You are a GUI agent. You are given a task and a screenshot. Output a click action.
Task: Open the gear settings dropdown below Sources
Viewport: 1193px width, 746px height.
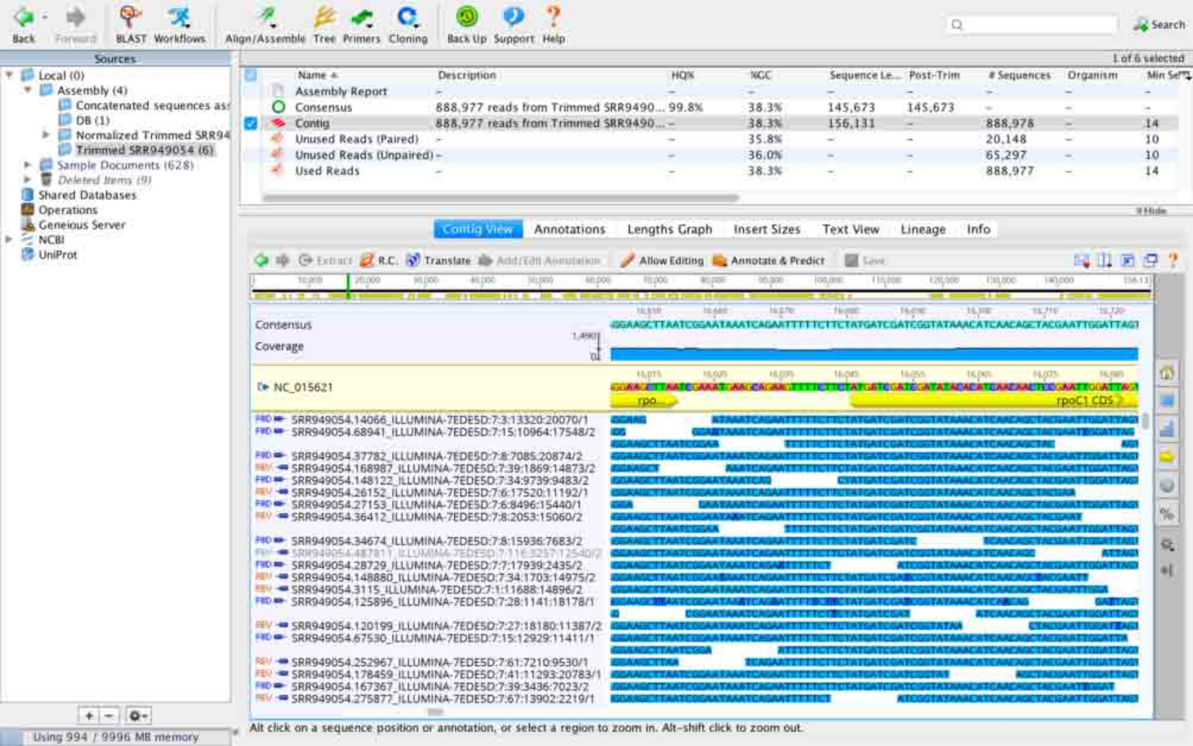[x=138, y=716]
